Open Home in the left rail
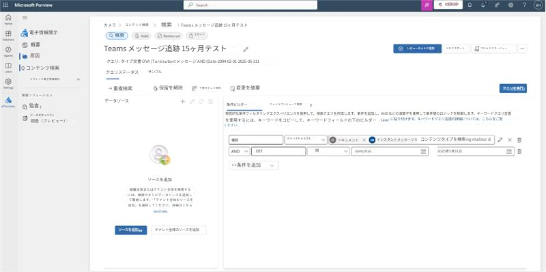The height and width of the screenshot is (272, 546). click(8, 19)
